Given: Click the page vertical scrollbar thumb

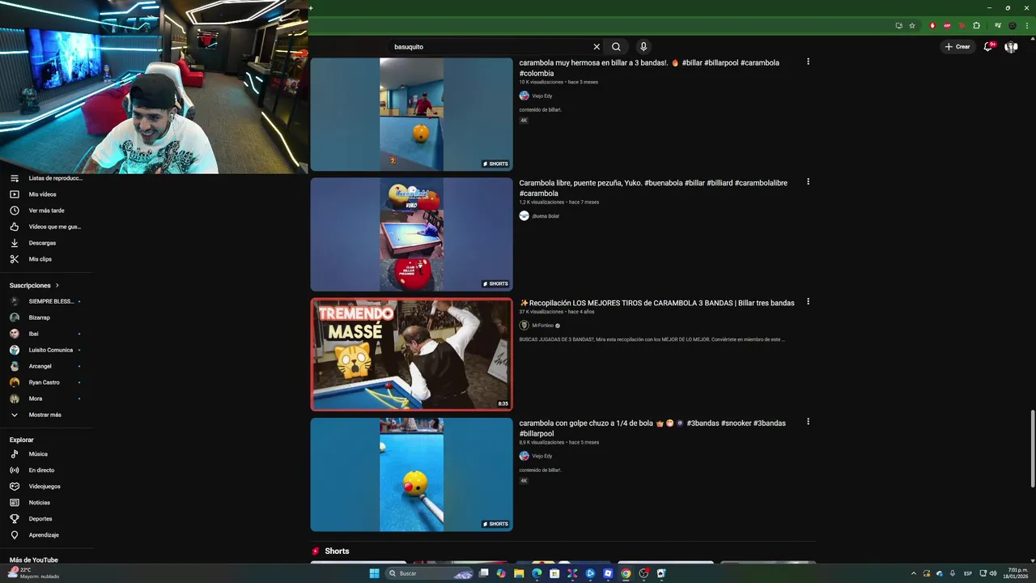Looking at the screenshot, I should pos(1032,449).
